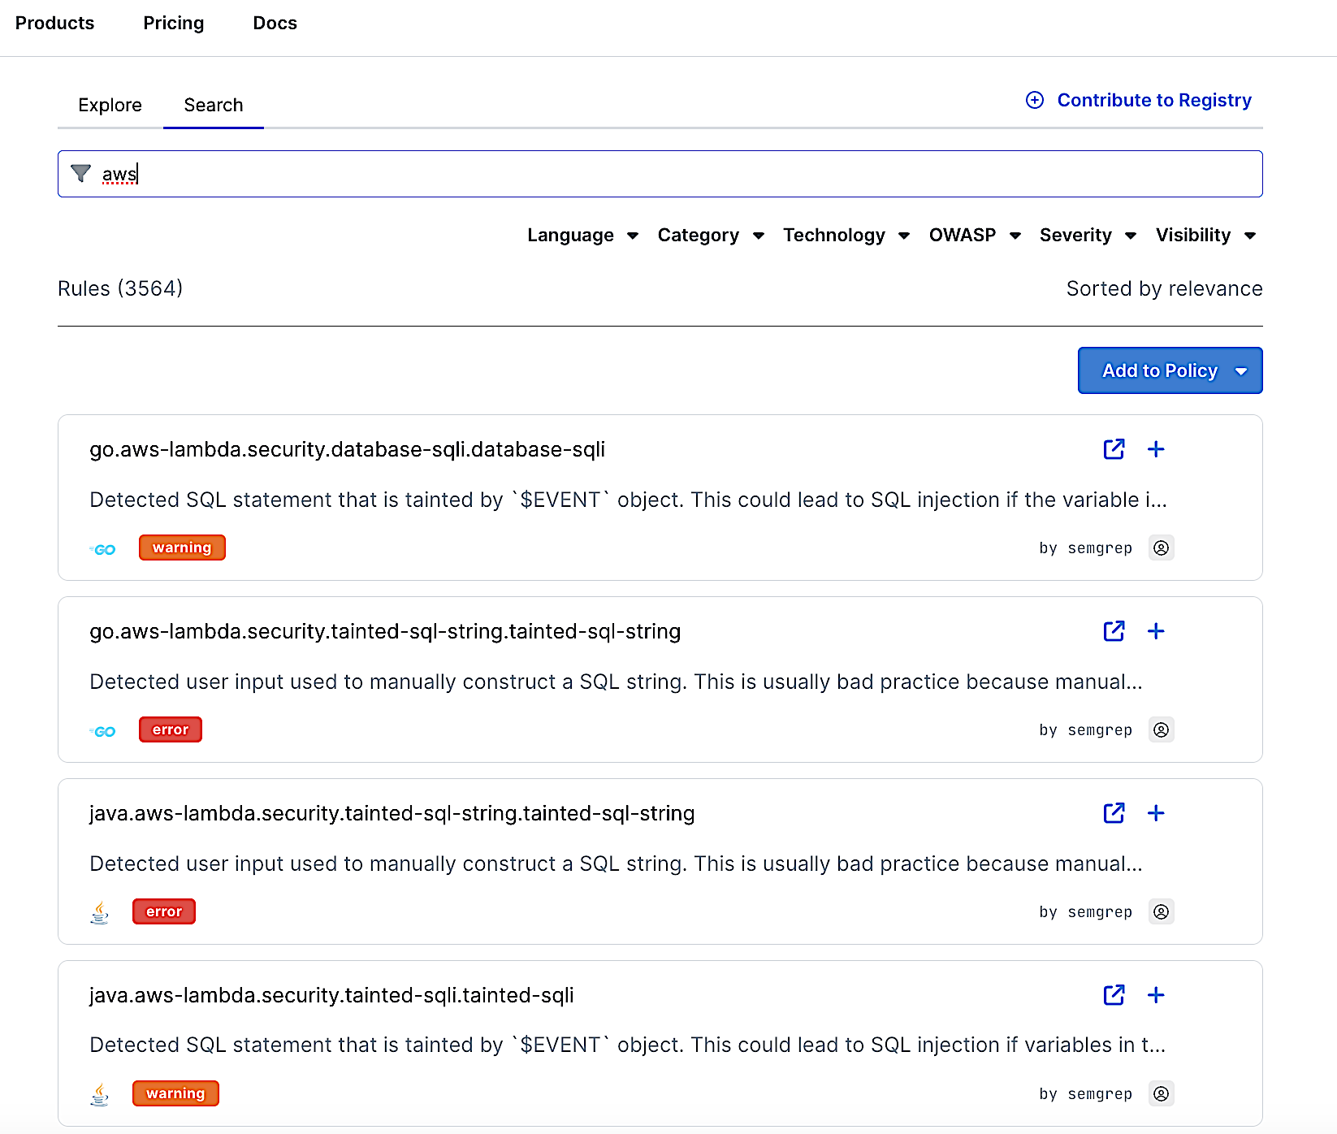
Task: Open java tainted-sqli external link icon
Action: tap(1114, 995)
